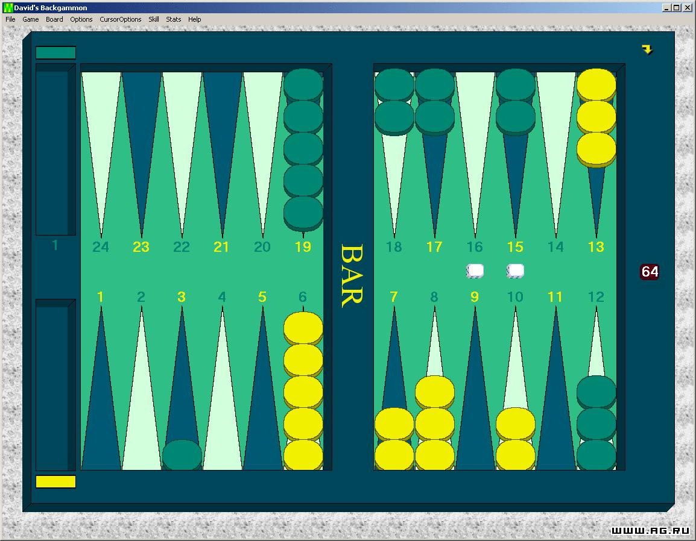Image resolution: width=696 pixels, height=541 pixels.
Task: Select top yellow checker on point 6
Action: pos(303,328)
